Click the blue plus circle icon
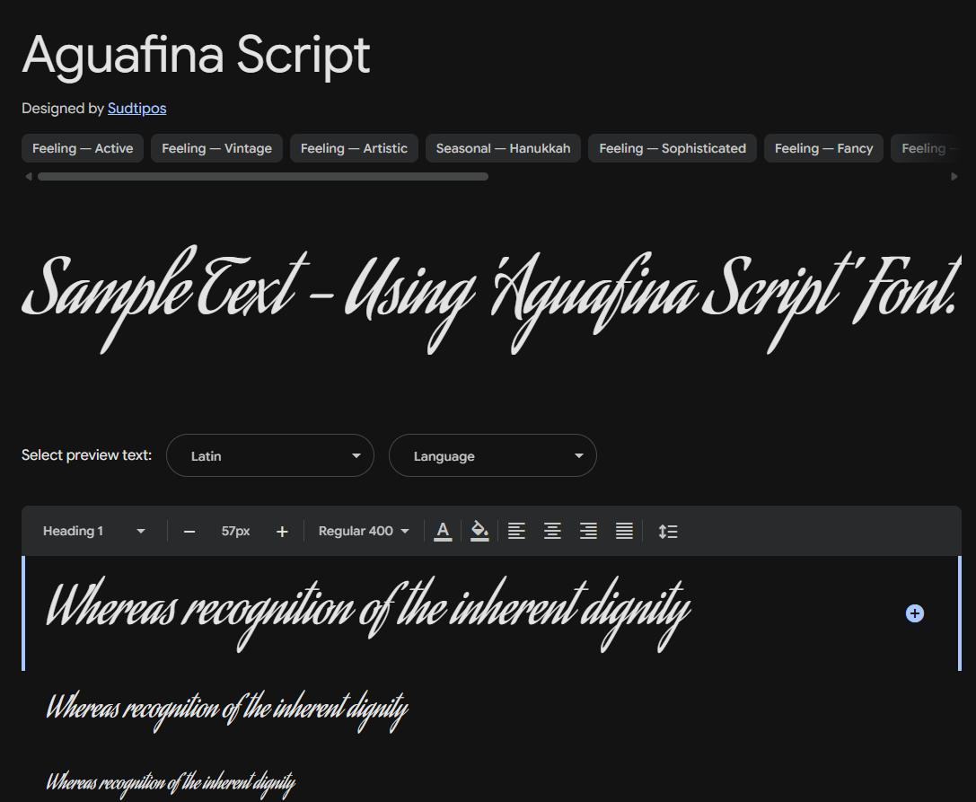Image resolution: width=976 pixels, height=802 pixels. 914,613
